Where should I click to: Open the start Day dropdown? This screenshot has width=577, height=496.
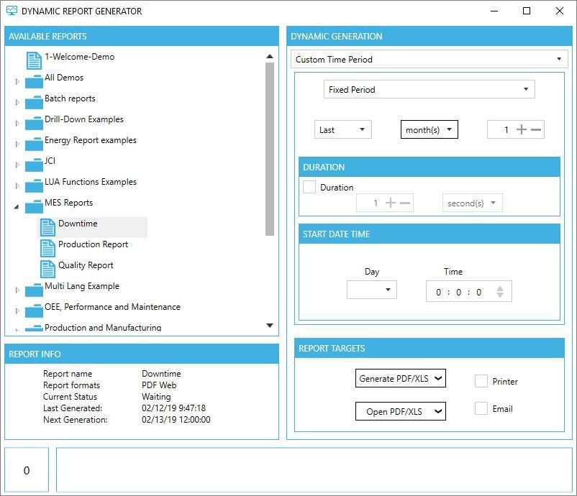click(372, 290)
